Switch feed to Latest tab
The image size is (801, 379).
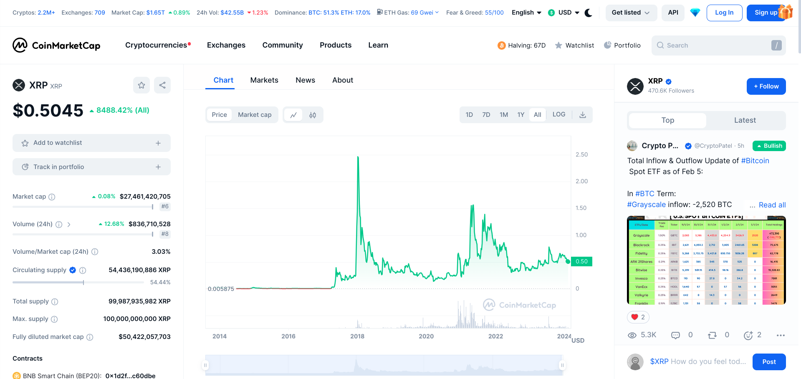point(745,120)
